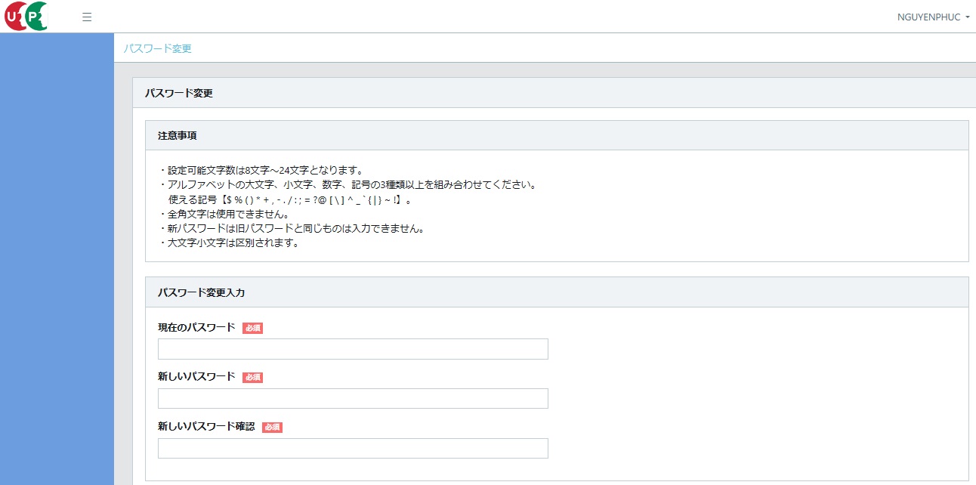
Task: Click the NGUYENPHUC username label
Action: (x=928, y=16)
